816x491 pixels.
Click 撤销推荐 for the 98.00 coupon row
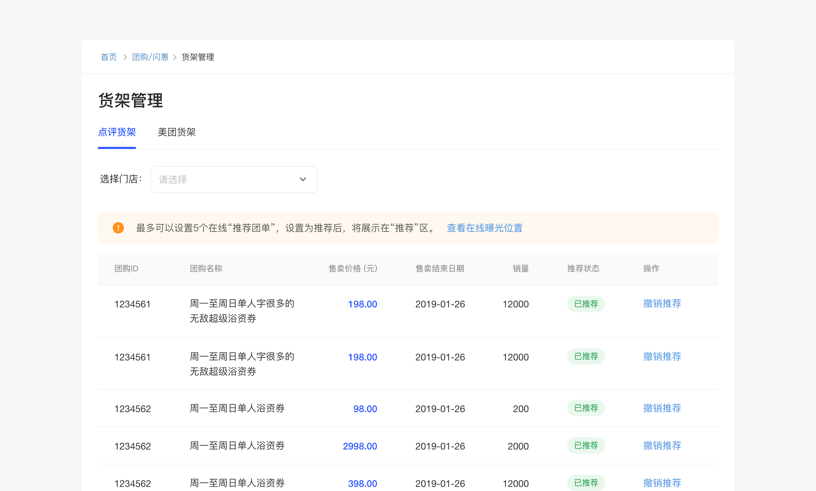(x=662, y=408)
